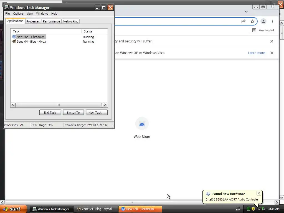Click the Processes: 29 status bar entry
The height and width of the screenshot is (213, 284).
(x=17, y=125)
